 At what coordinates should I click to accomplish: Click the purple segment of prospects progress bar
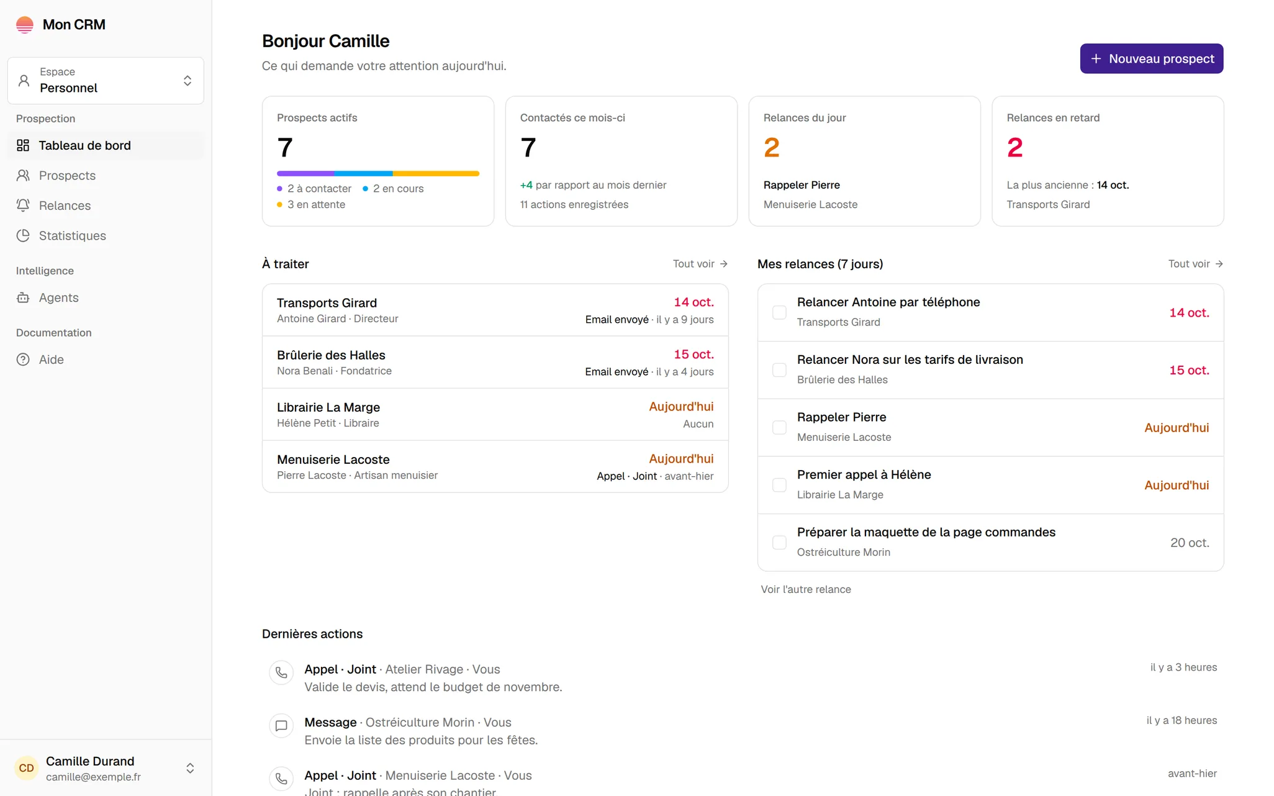pyautogui.click(x=305, y=173)
